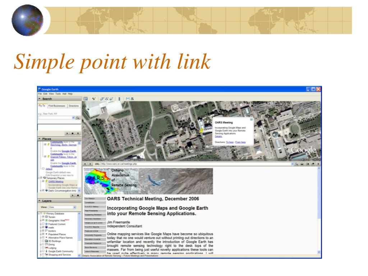Click the 'From here' directions link
Viewport: 368px width, 276px height.
pyautogui.click(x=240, y=142)
